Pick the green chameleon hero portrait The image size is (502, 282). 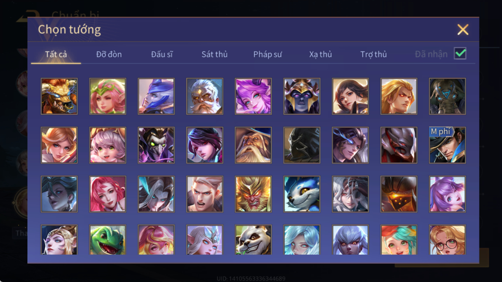[x=108, y=240]
